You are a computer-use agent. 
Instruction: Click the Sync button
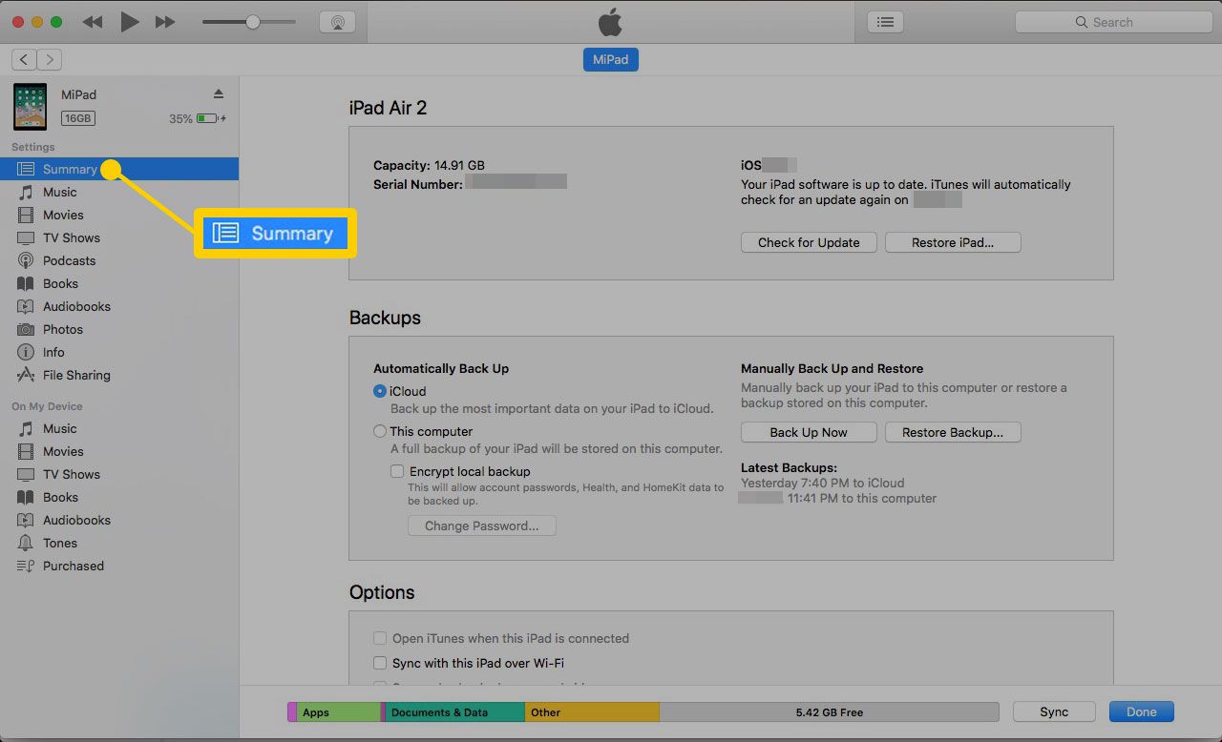tap(1054, 711)
